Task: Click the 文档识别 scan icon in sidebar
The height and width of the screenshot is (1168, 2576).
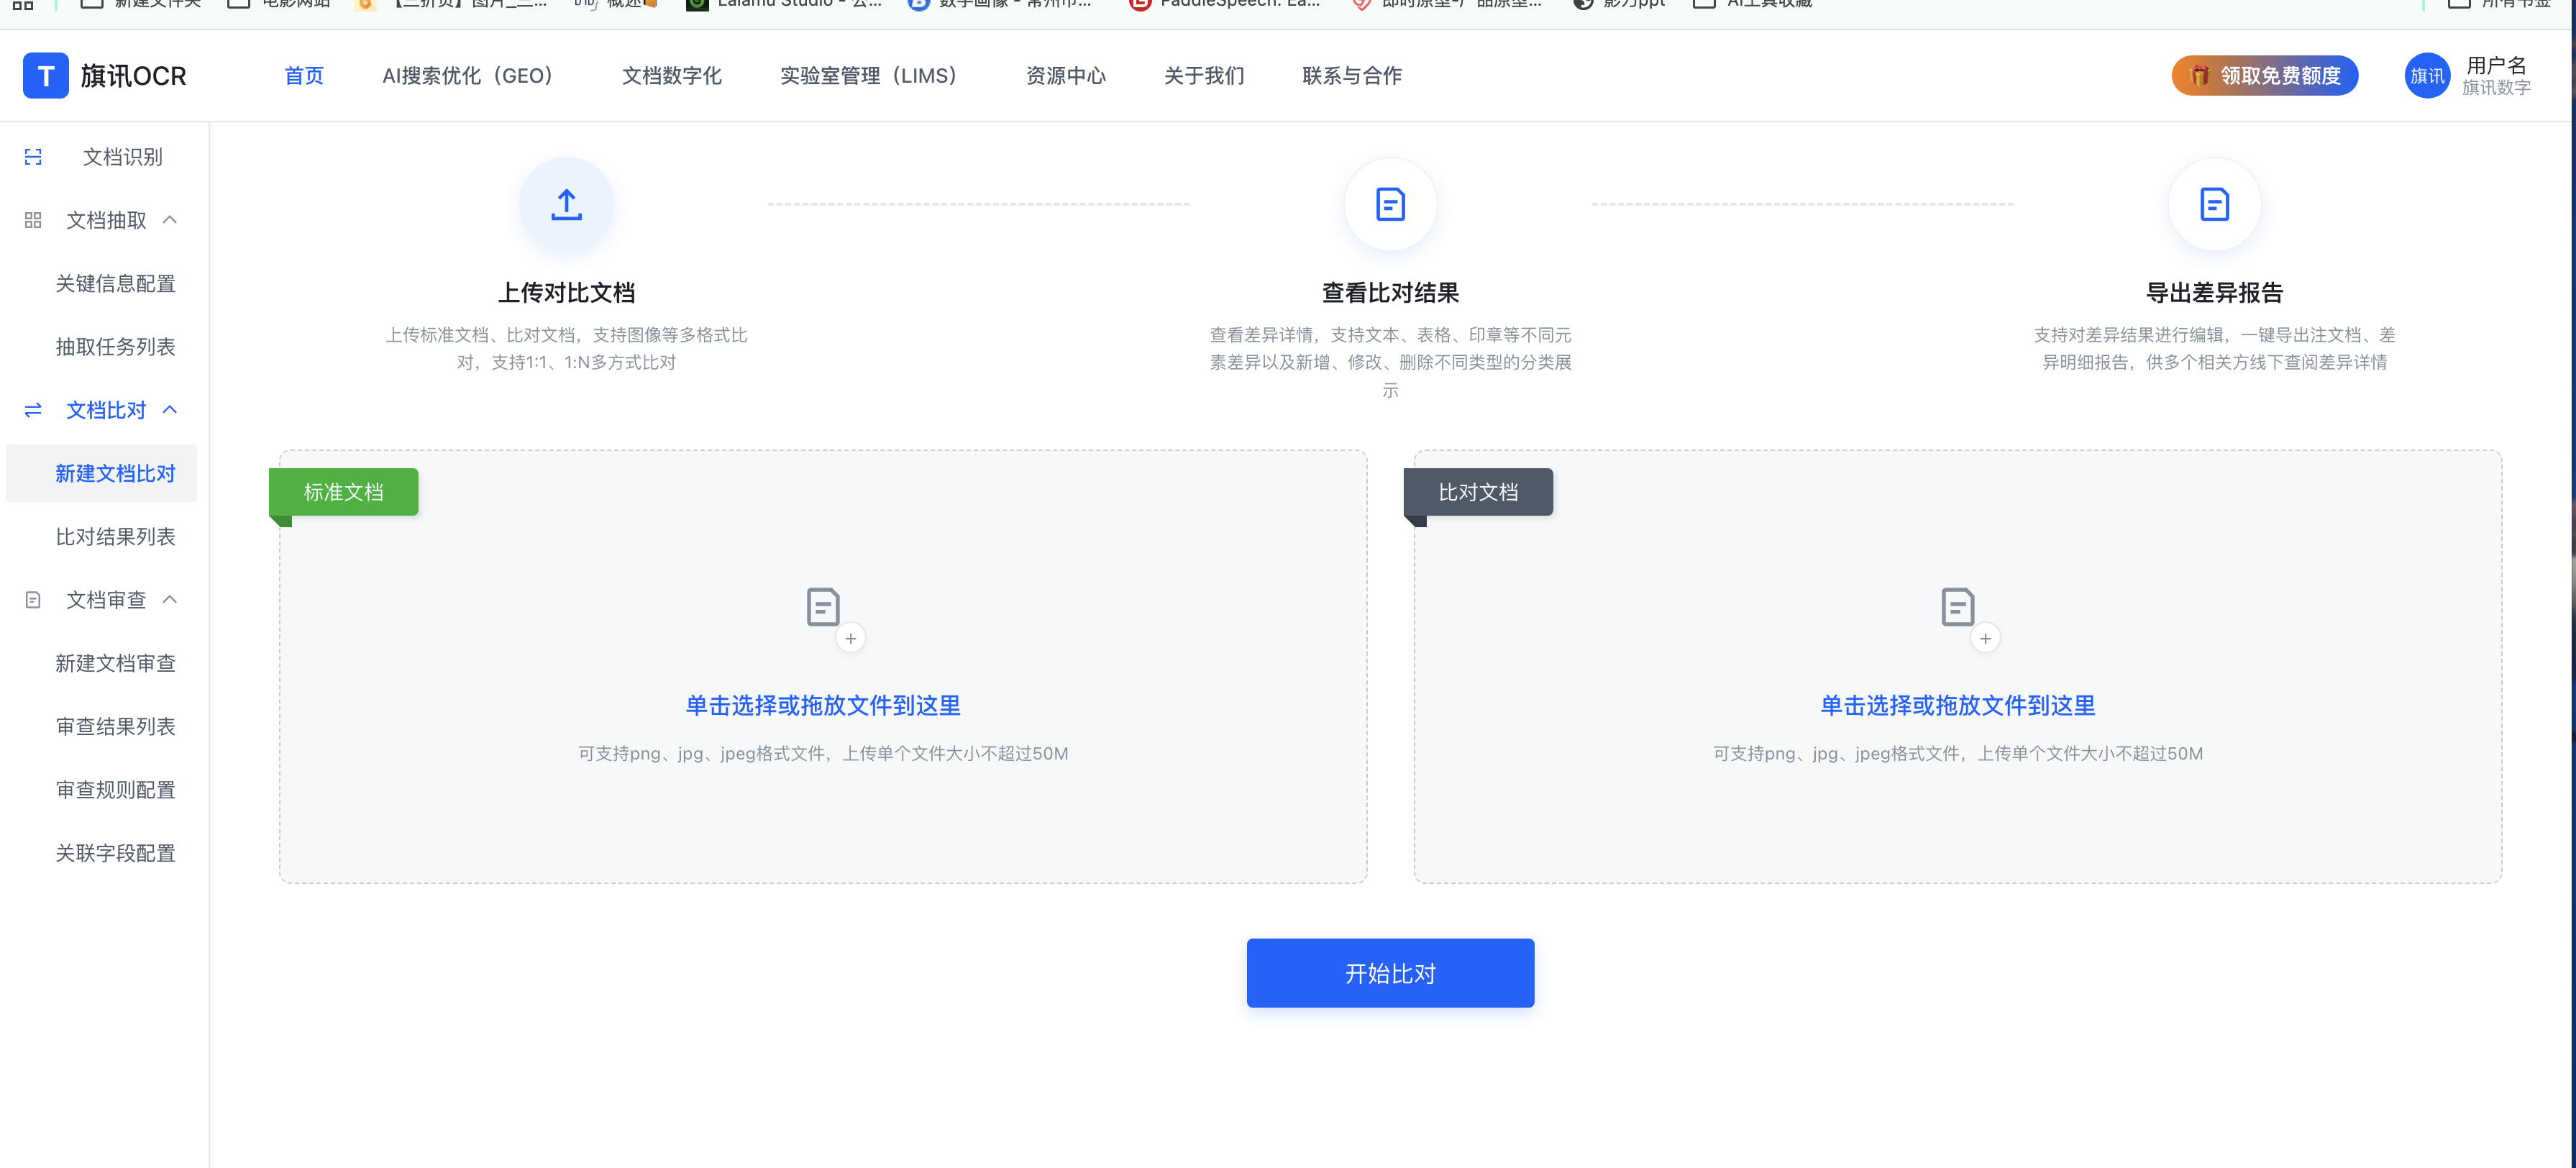Action: pyautogui.click(x=33, y=157)
